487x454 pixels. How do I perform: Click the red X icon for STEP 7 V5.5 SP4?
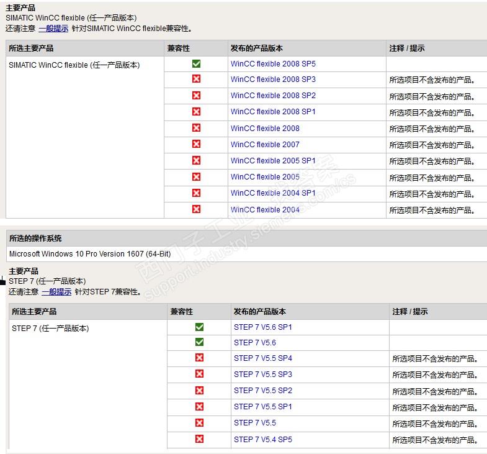(x=199, y=358)
